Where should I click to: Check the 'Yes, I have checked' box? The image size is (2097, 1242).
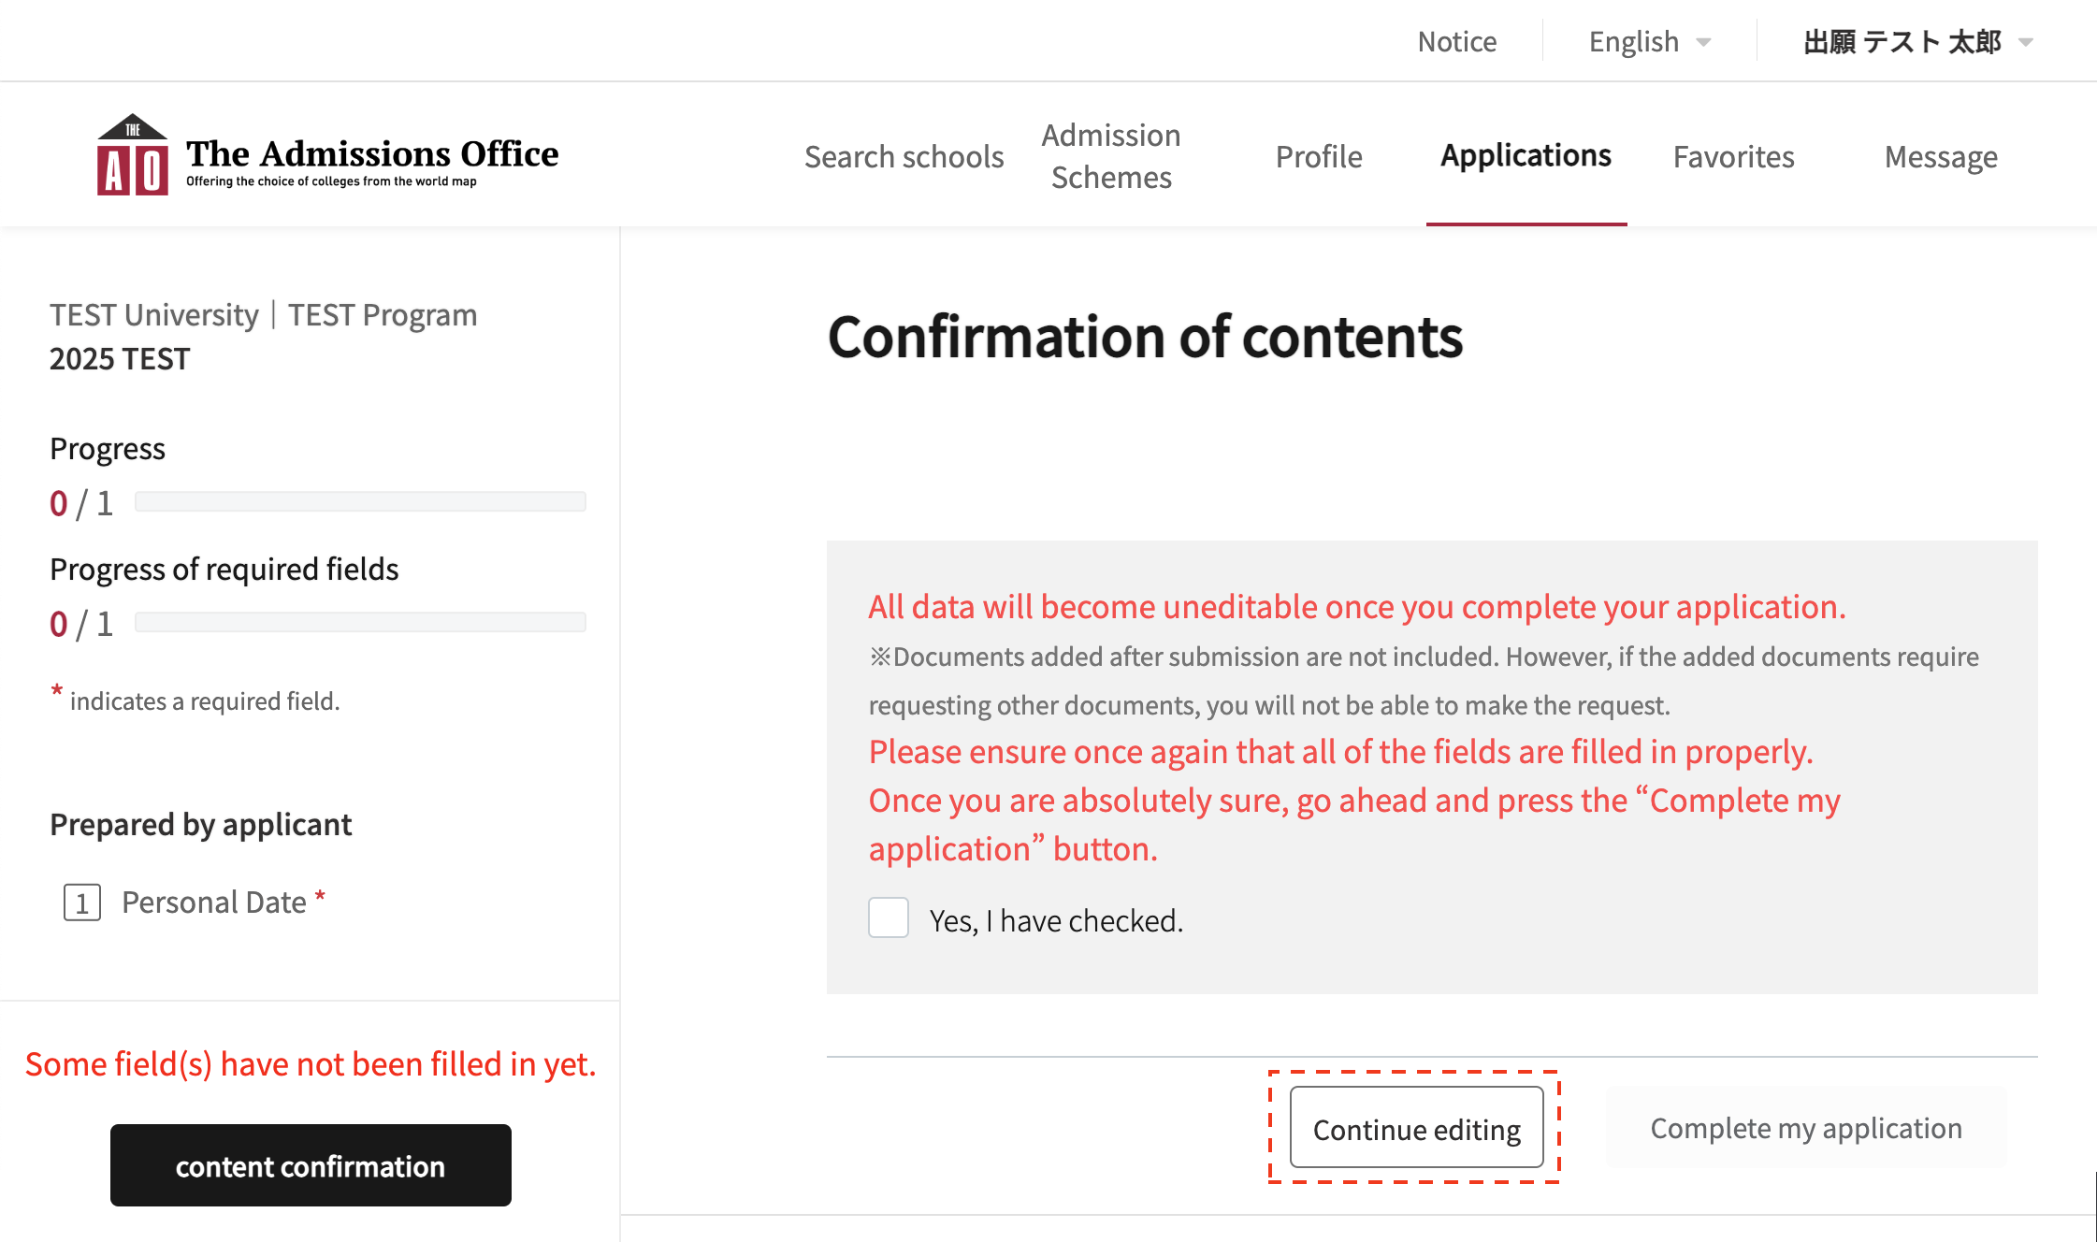pyautogui.click(x=888, y=917)
